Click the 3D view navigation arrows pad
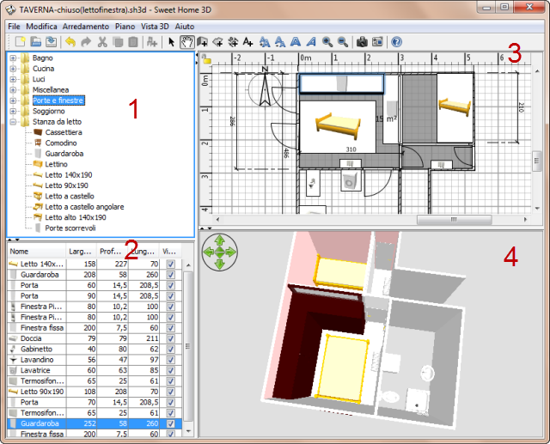This screenshot has width=550, height=444. [x=220, y=252]
